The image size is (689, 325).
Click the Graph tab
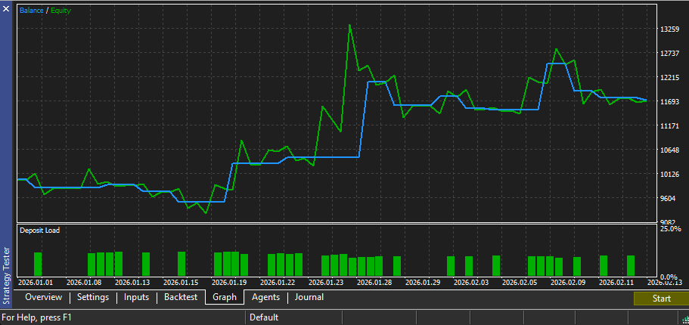(x=225, y=298)
